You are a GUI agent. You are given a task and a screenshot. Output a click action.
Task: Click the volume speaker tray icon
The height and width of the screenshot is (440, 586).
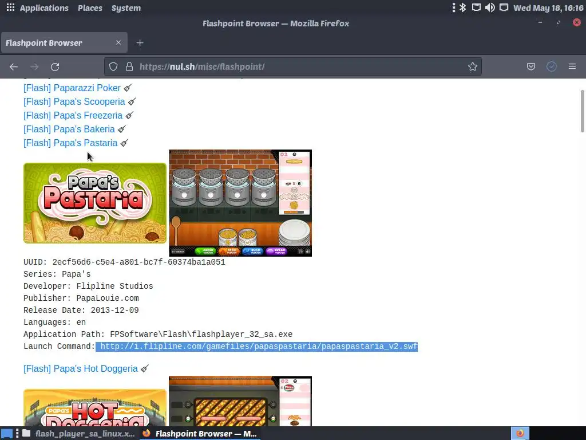(490, 7)
